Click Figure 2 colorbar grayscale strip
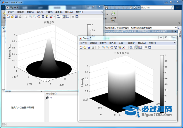The height and width of the screenshot is (128, 183). 162,84
